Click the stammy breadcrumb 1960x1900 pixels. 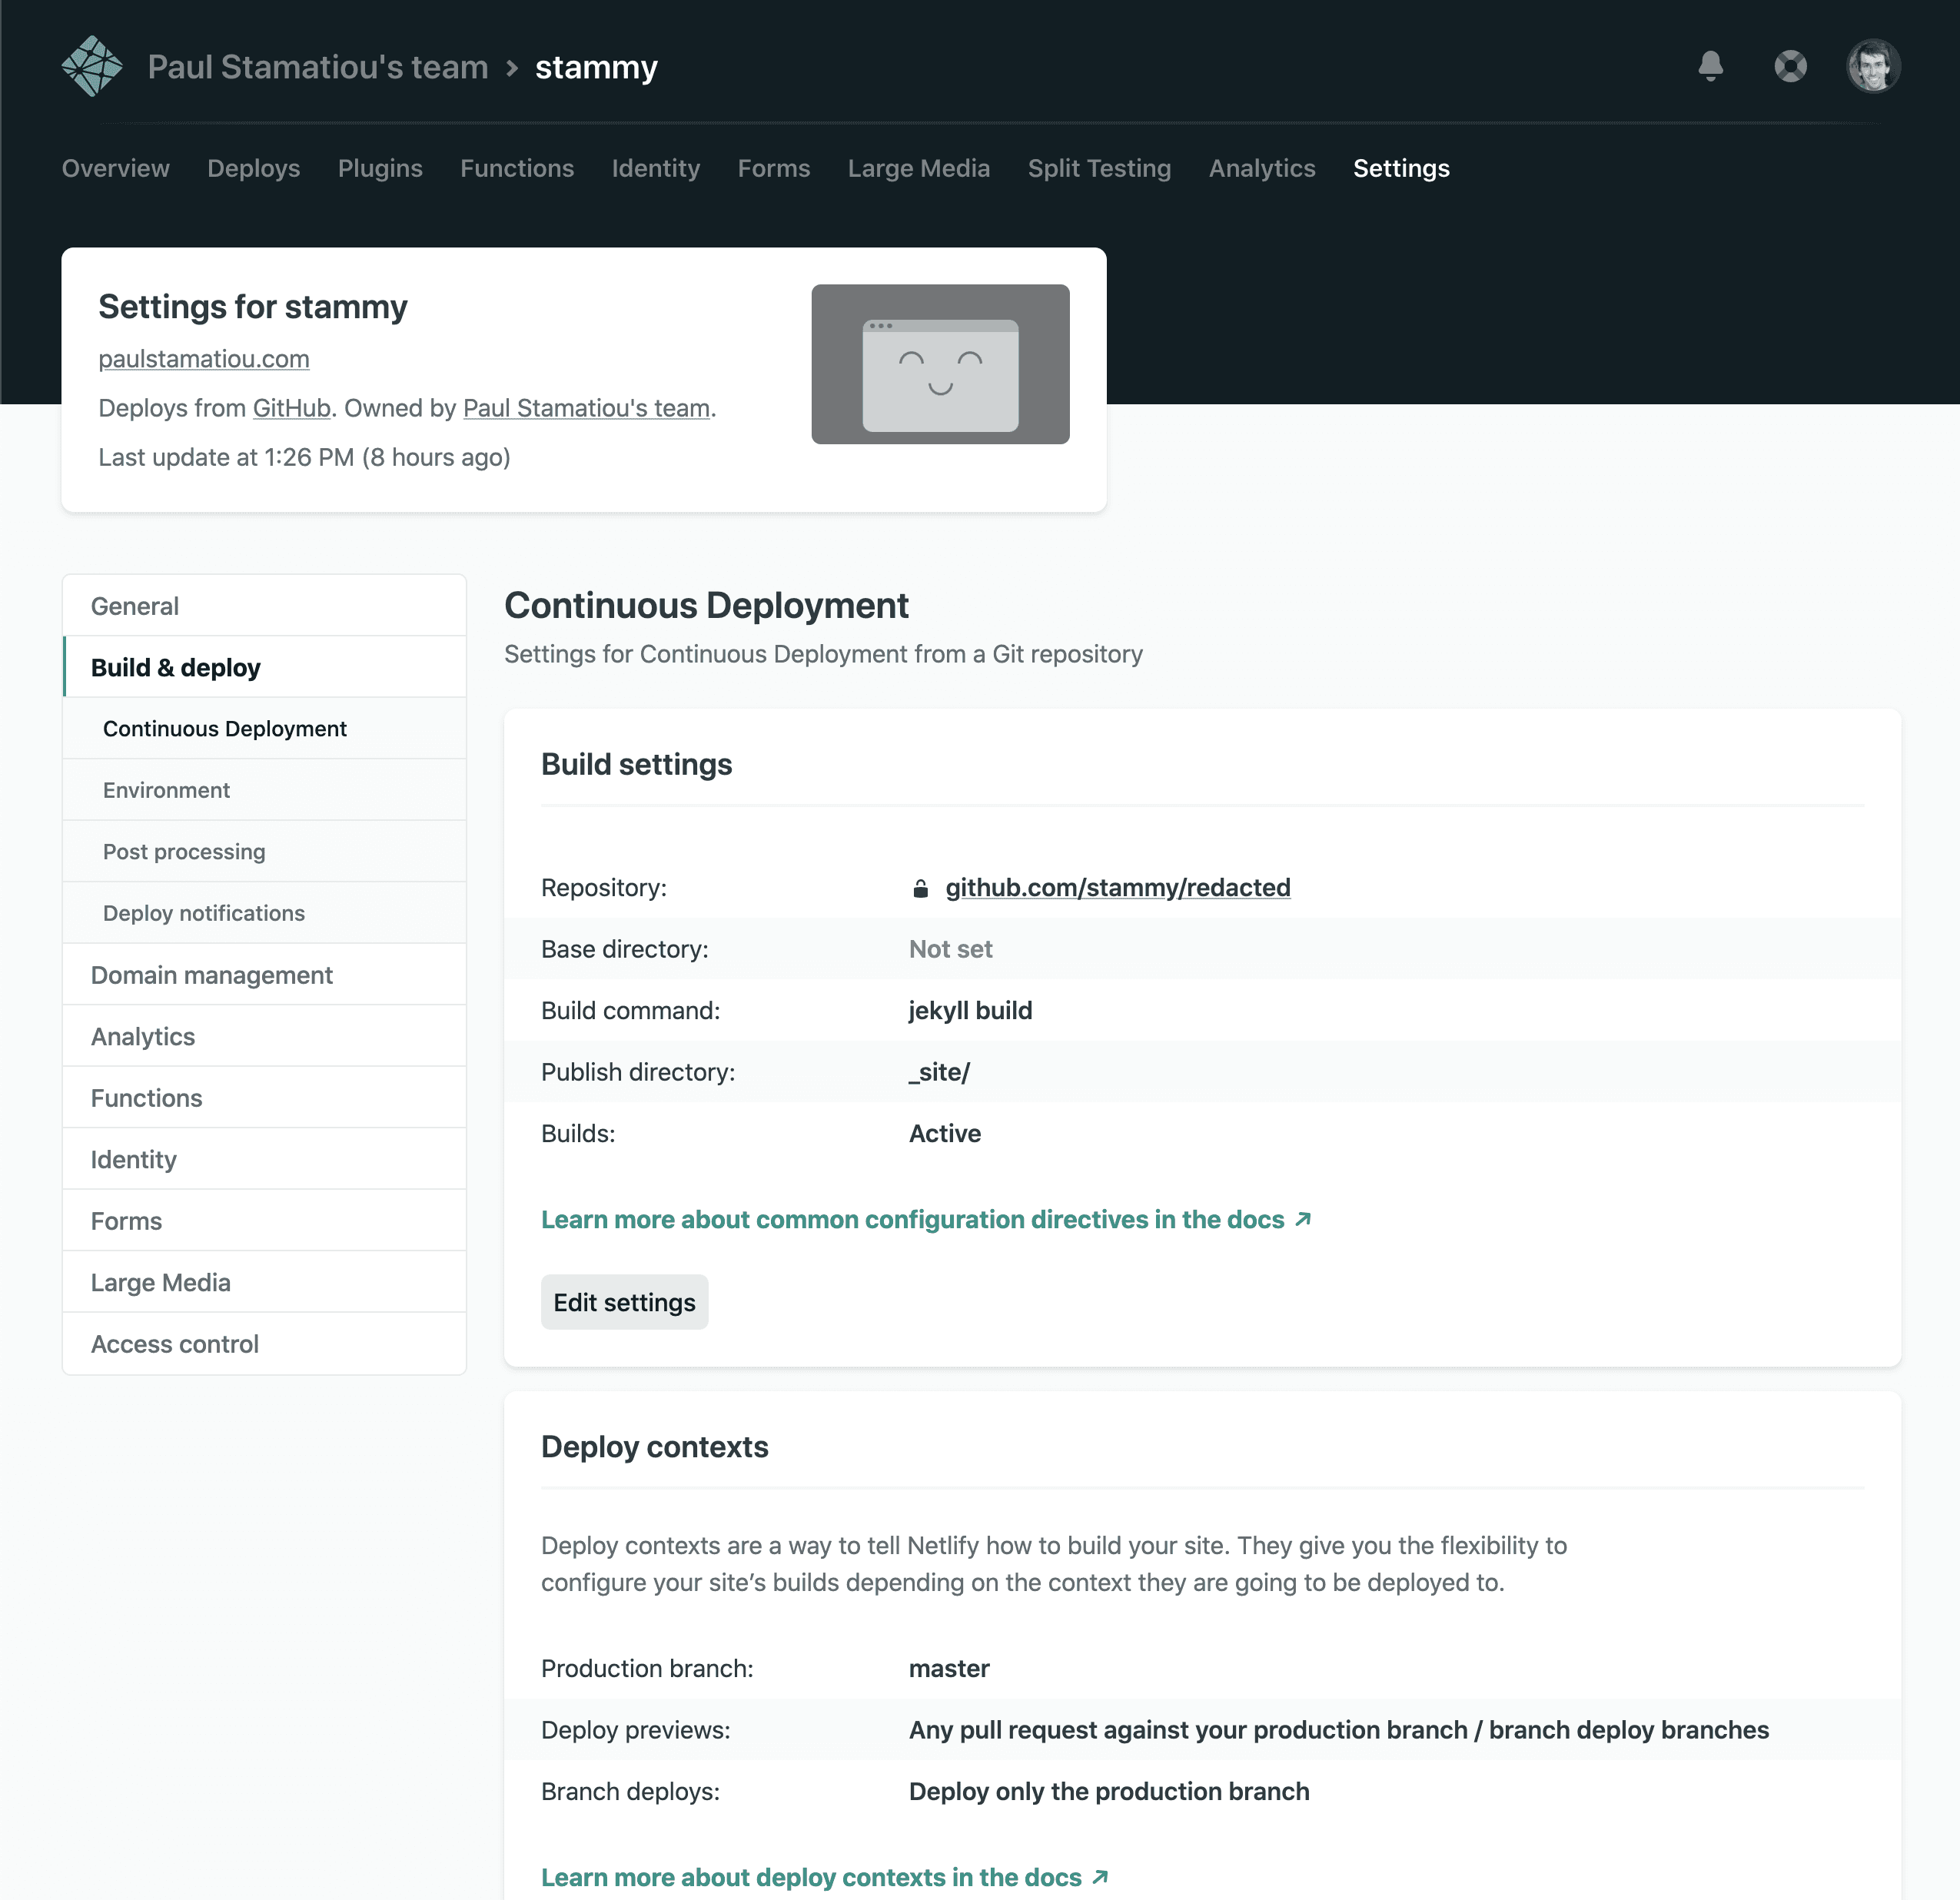tap(596, 67)
